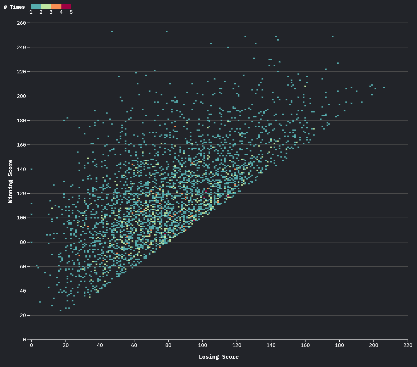
Task: Click the orange legend swatch
Action: [x=56, y=6]
